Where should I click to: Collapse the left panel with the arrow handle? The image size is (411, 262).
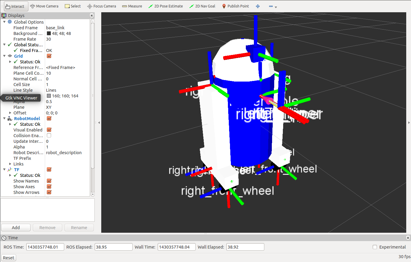coord(99,122)
